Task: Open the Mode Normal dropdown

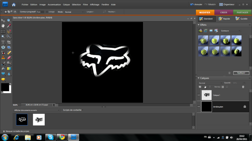Action: pos(74,12)
